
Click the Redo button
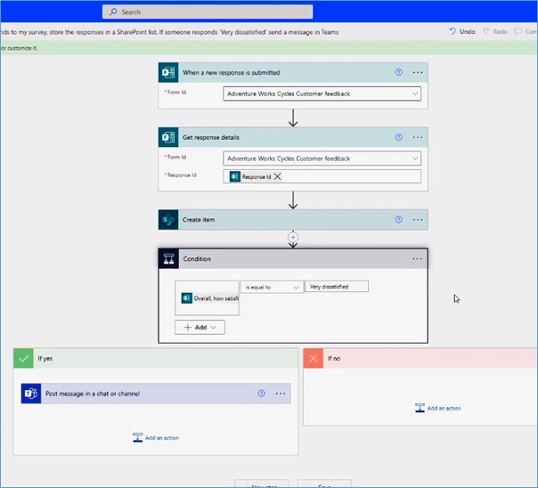point(495,31)
